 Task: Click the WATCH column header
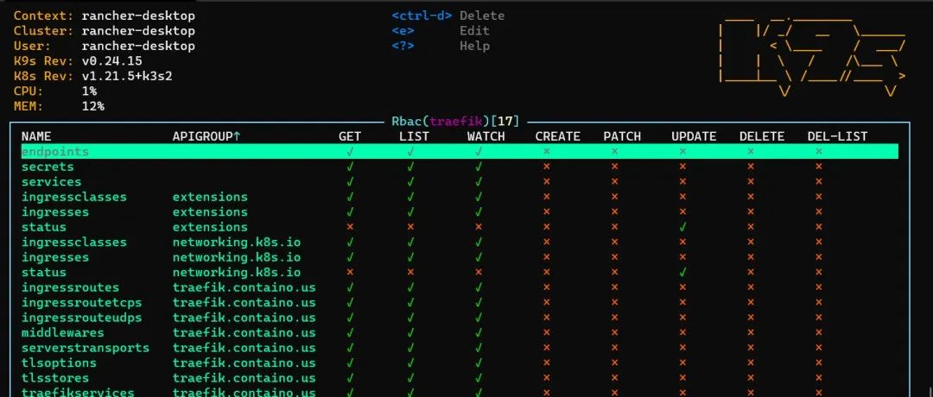[x=486, y=136]
